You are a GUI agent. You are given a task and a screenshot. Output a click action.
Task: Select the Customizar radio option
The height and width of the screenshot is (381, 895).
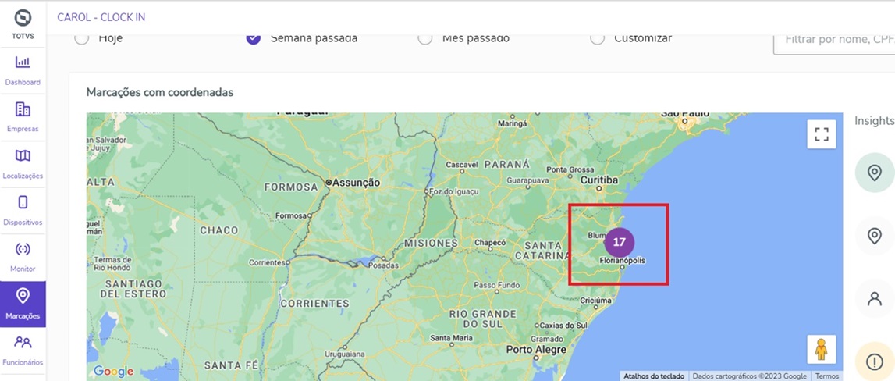(x=597, y=38)
